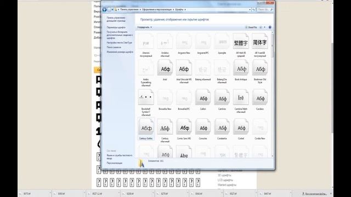
Task: Select the Angsana New font icon
Action: point(184,42)
